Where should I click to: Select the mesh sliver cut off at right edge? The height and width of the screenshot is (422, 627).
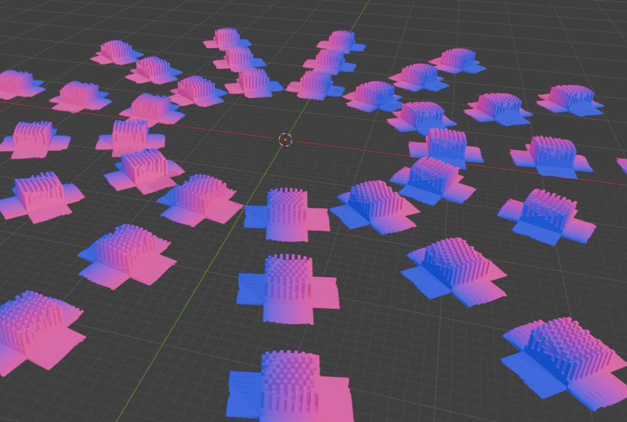click(623, 165)
